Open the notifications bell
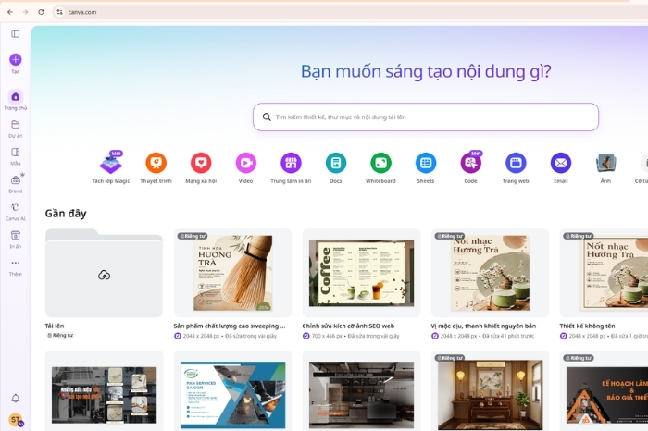 pos(16,399)
